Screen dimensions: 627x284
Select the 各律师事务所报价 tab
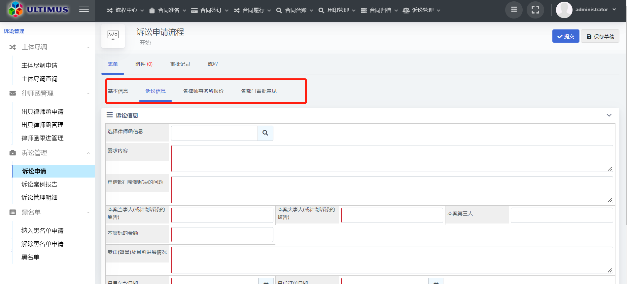click(x=203, y=91)
